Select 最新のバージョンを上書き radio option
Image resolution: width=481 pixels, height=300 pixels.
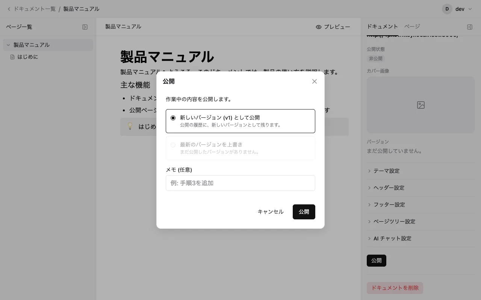coord(240,148)
